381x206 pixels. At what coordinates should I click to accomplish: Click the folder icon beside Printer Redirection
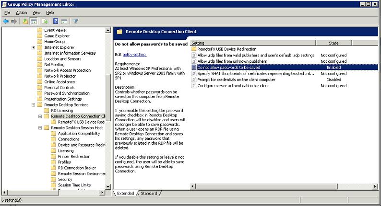(53, 157)
